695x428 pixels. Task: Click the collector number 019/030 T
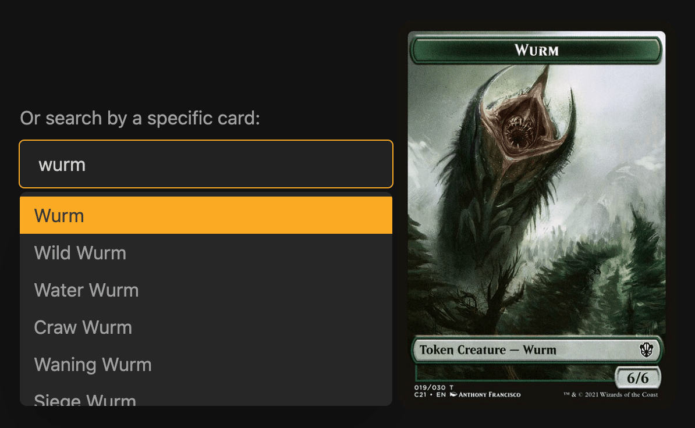click(434, 387)
